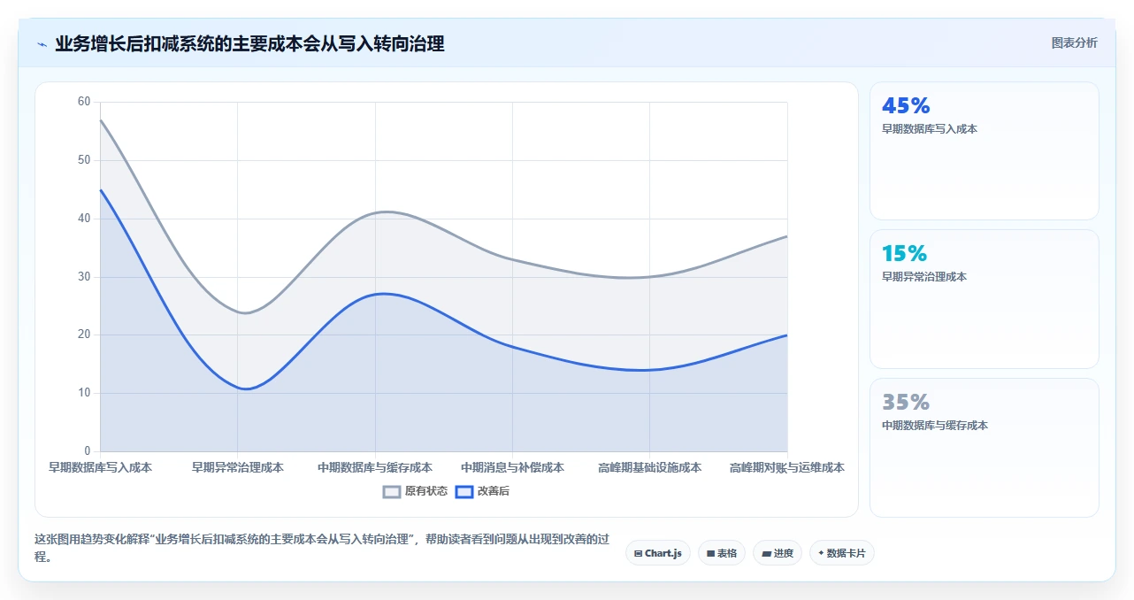Image resolution: width=1134 pixels, height=600 pixels.
Task: Click x-axis label 中期数据库与缓存成本
Action: 375,467
